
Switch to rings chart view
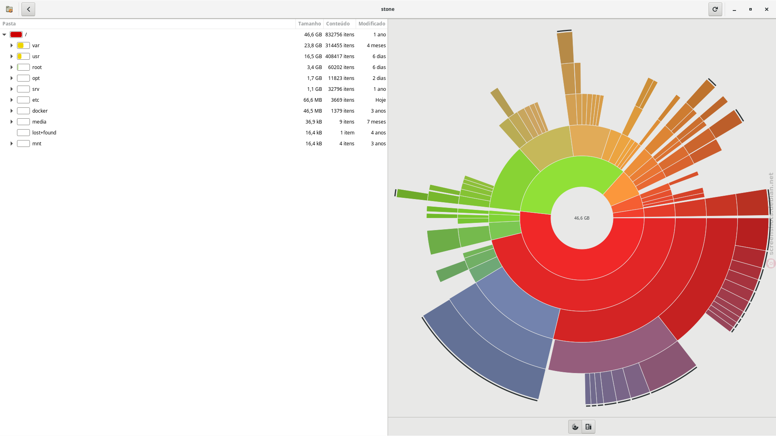point(575,427)
